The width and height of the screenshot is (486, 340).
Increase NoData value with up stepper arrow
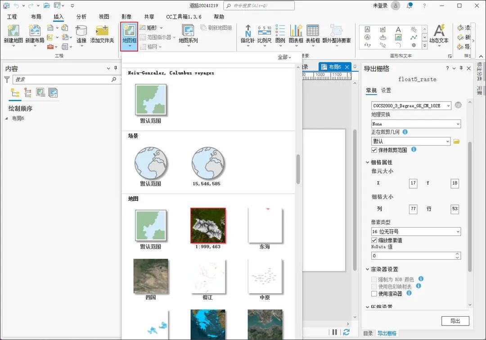(x=457, y=254)
